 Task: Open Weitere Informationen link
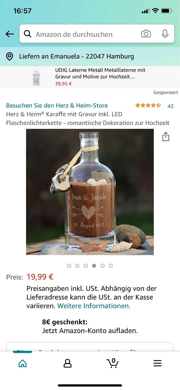coord(94,306)
